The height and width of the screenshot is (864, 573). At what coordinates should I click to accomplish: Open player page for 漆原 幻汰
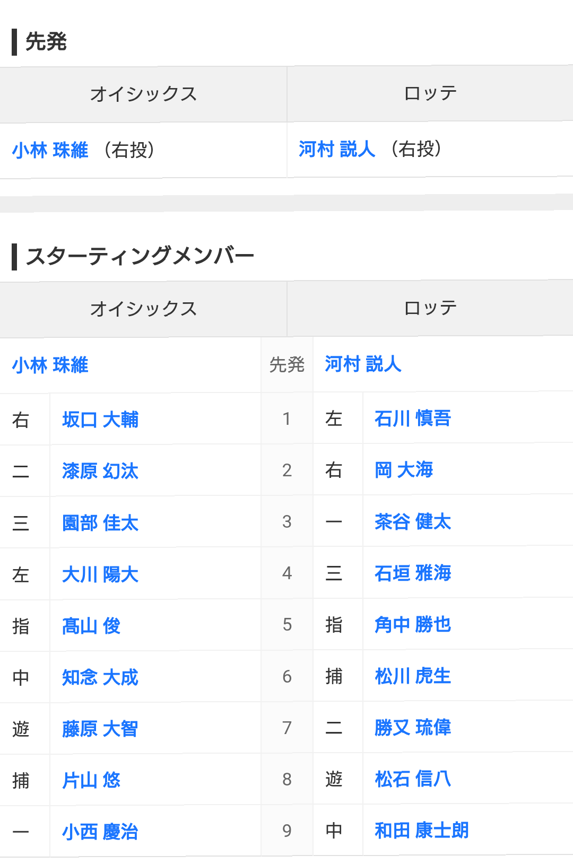click(x=100, y=472)
